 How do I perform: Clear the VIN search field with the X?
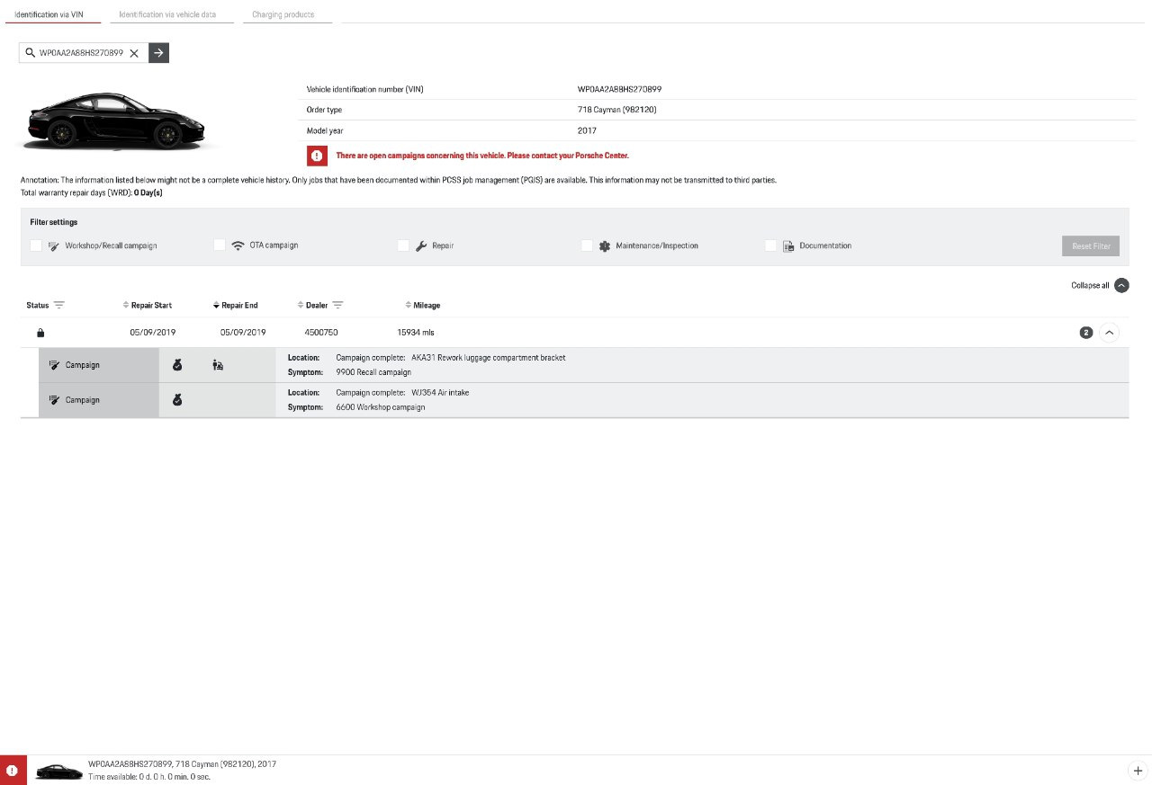(134, 53)
